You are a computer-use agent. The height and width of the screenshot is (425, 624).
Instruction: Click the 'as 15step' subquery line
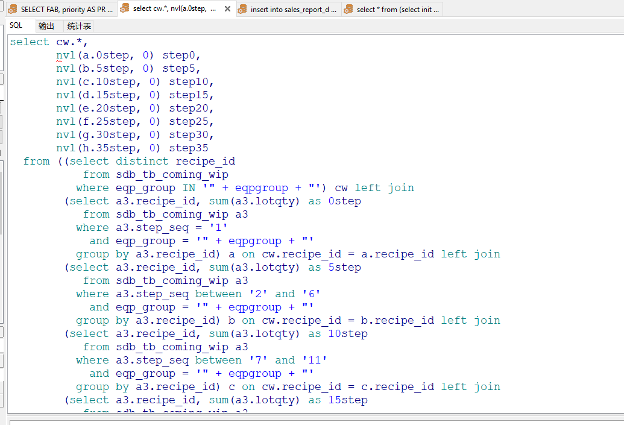click(x=216, y=400)
